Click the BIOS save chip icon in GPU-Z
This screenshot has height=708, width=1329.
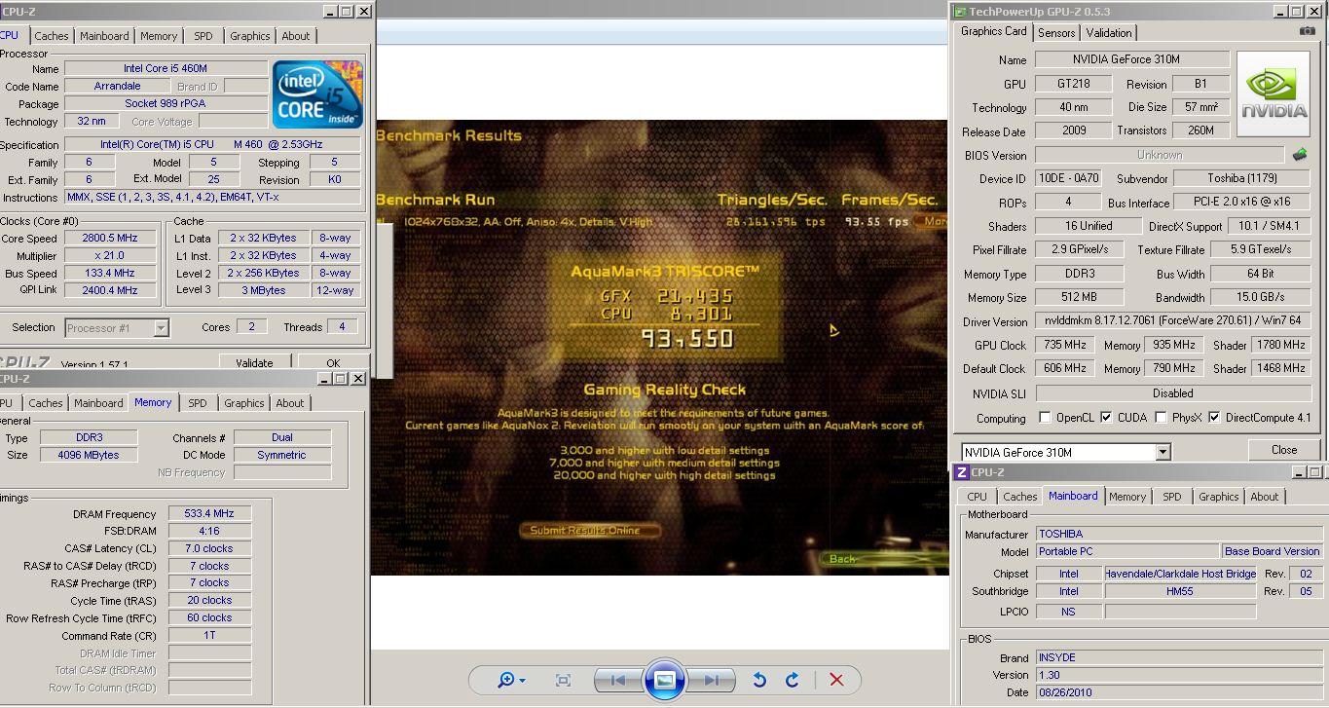pyautogui.click(x=1300, y=154)
